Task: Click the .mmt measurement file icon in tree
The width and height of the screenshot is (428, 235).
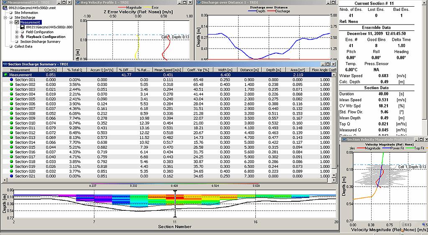Action: [5, 7]
